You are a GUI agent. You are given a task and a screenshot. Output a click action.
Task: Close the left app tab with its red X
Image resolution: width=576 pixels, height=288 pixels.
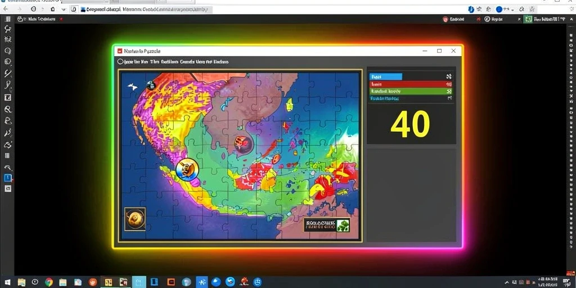pyautogui.click(x=61, y=19)
